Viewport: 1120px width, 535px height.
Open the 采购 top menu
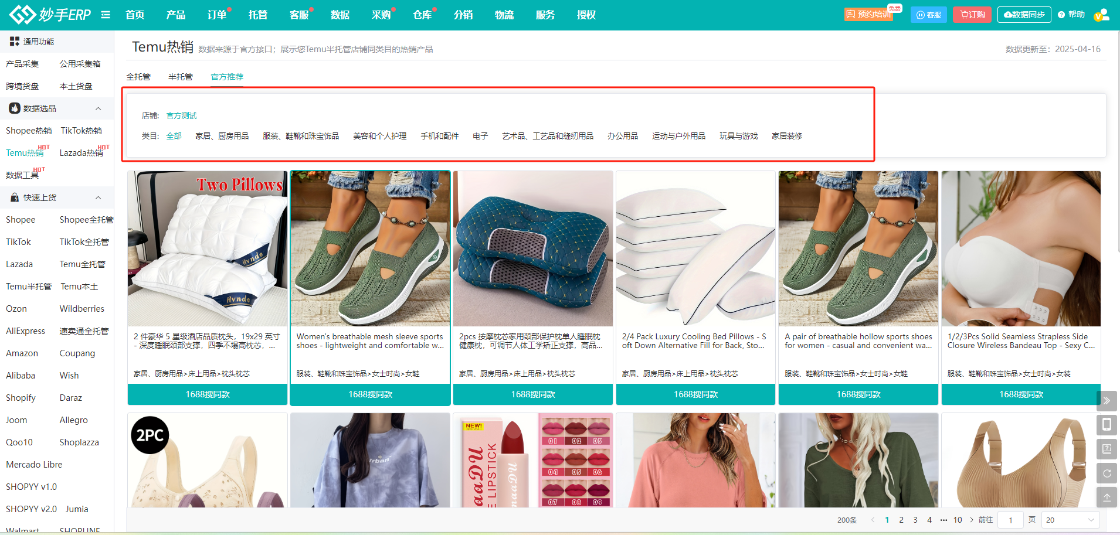pyautogui.click(x=381, y=15)
